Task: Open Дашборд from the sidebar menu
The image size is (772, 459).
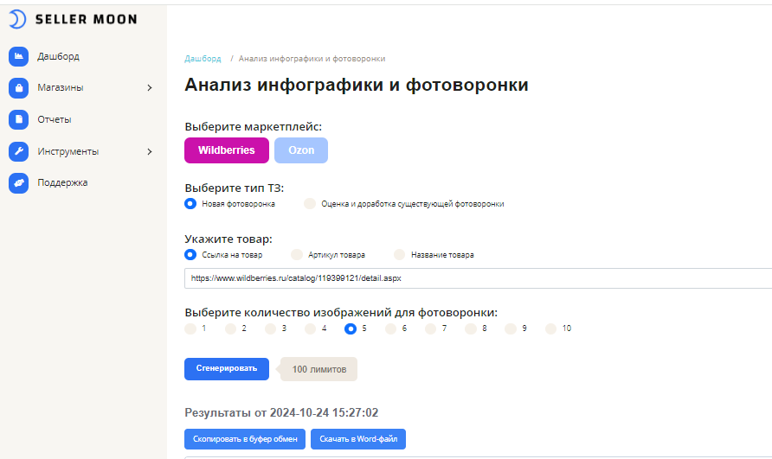Action: pos(58,56)
